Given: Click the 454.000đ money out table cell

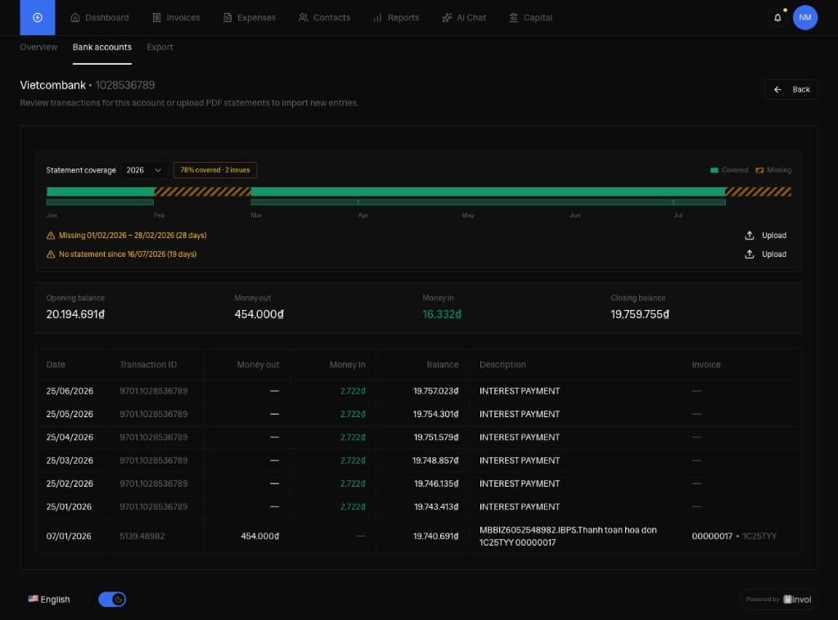Looking at the screenshot, I should (259, 536).
